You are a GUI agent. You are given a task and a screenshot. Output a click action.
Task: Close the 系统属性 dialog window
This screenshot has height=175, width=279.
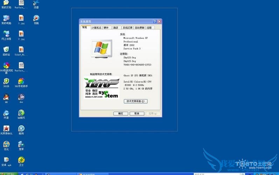pos(159,21)
